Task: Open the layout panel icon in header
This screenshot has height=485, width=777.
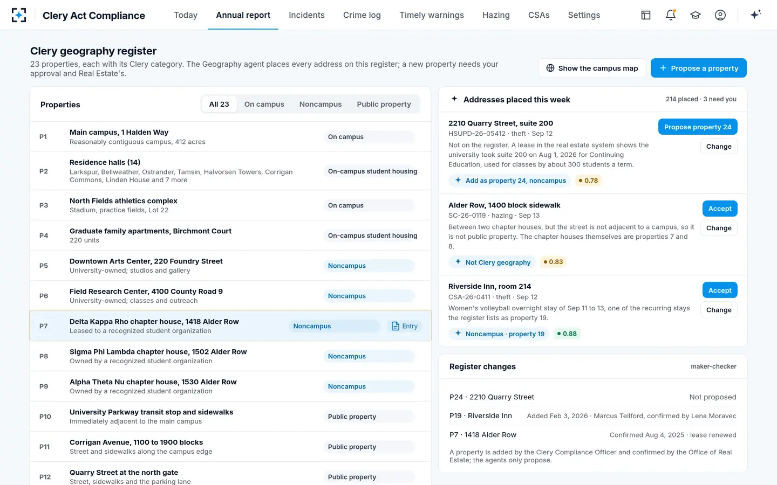Action: pyautogui.click(x=646, y=15)
